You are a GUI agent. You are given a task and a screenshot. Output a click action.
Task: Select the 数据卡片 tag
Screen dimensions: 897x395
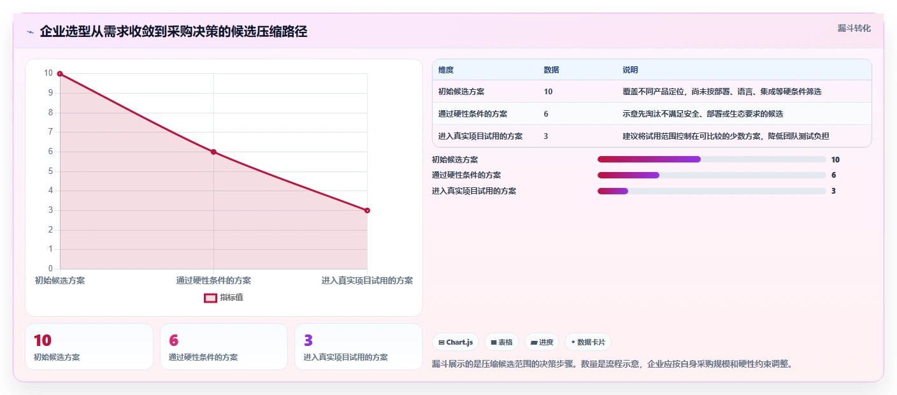tap(587, 342)
